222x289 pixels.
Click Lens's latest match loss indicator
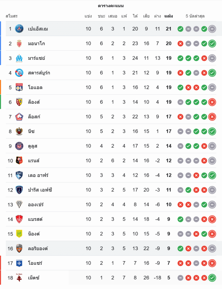[x=212, y=102]
